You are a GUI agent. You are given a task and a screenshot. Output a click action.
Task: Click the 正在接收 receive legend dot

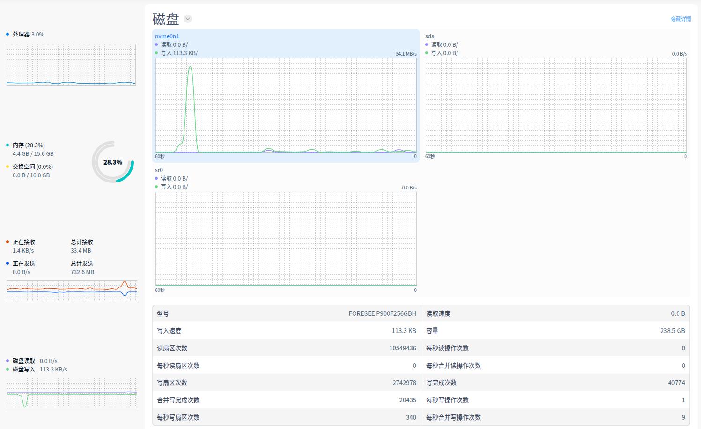click(7, 242)
